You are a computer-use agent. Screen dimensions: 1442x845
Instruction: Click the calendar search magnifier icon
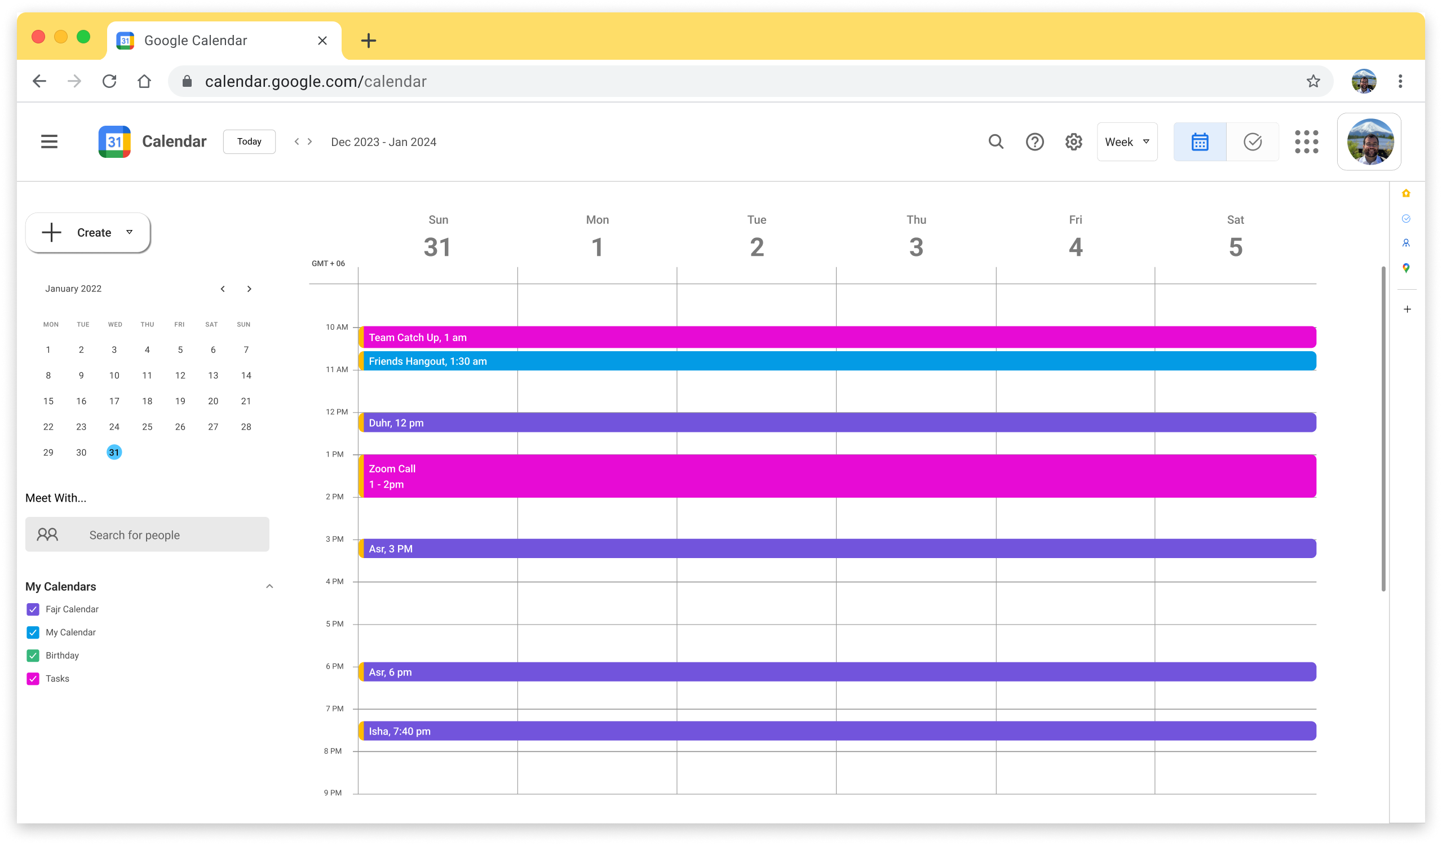pyautogui.click(x=996, y=141)
